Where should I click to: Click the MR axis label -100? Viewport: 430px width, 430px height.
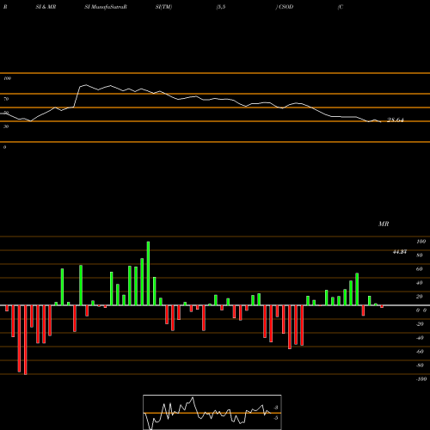[x=421, y=379]
